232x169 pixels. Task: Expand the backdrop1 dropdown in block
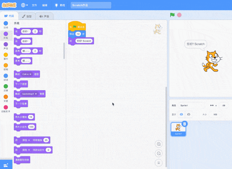pos(36,94)
